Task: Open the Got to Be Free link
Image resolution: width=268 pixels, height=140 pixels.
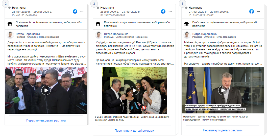Action: pos(132,46)
